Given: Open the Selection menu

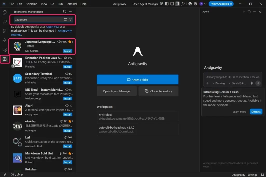Looking at the screenshot, I should (31, 4).
